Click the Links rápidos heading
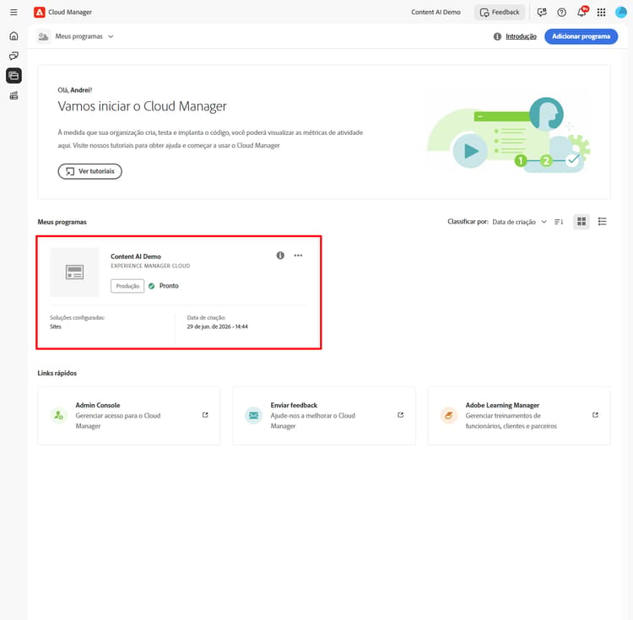The height and width of the screenshot is (620, 633). (57, 373)
